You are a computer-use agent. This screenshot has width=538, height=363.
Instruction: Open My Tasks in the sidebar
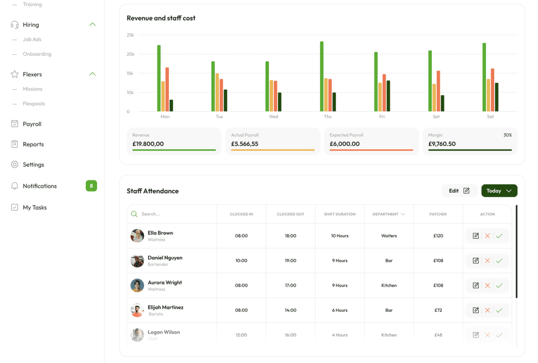coord(34,207)
